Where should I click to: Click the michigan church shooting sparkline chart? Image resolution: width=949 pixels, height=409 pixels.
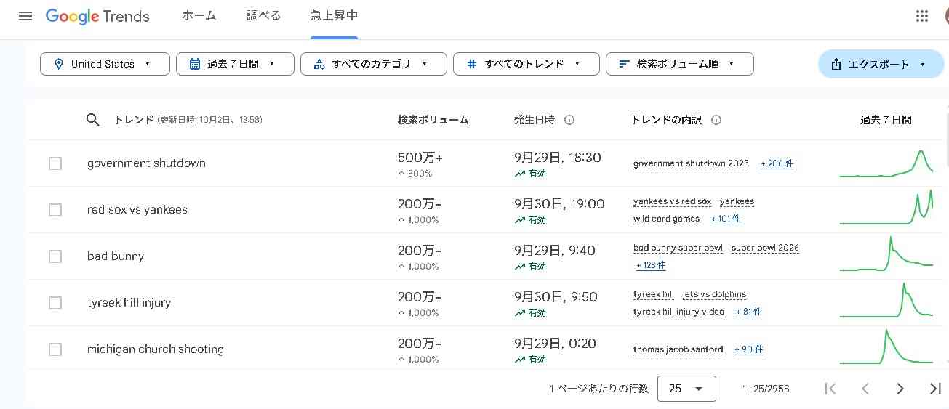tap(886, 347)
